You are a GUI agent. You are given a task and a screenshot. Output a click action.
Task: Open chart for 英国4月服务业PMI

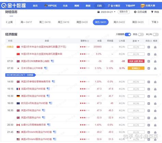(155, 118)
